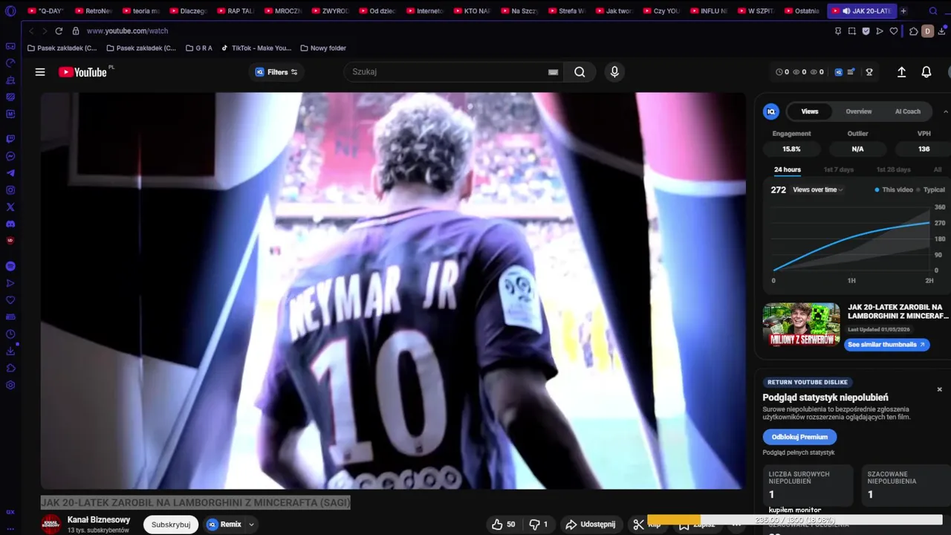Collapse the vidIQ panel with top chevron
This screenshot has height=535, width=951.
945,111
